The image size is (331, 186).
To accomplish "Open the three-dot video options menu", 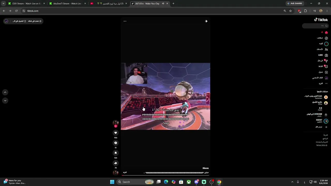I will (x=125, y=21).
